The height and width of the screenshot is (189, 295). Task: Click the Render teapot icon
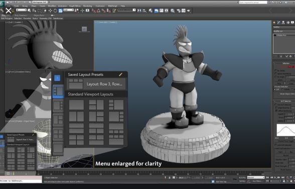click(188, 11)
